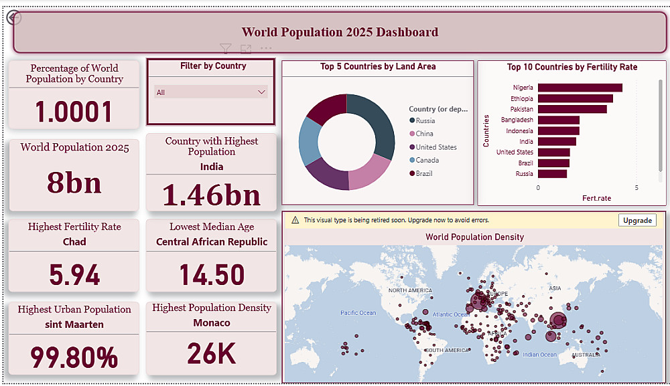Select the Ethiopia bar in fertility chart
Screen dimensions: 670x386
[575, 98]
